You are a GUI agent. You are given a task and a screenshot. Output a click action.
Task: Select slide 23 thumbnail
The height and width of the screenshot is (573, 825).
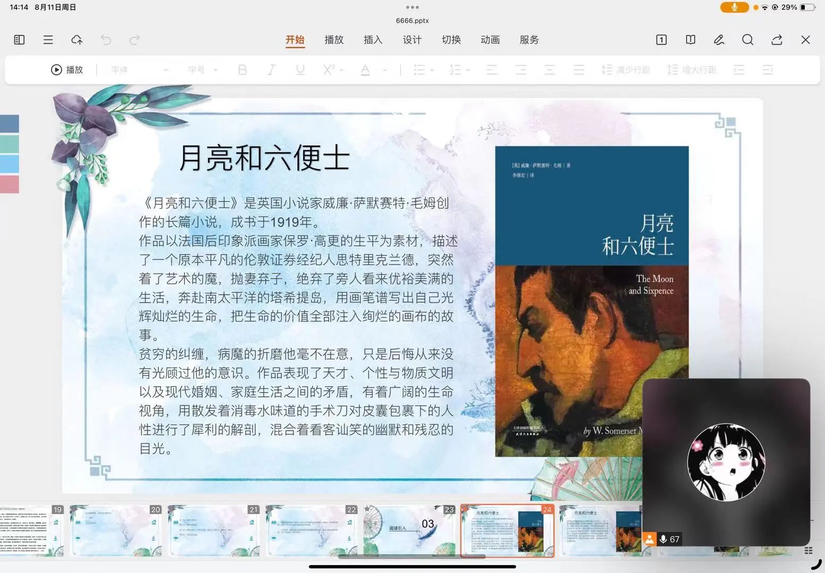[x=409, y=530]
